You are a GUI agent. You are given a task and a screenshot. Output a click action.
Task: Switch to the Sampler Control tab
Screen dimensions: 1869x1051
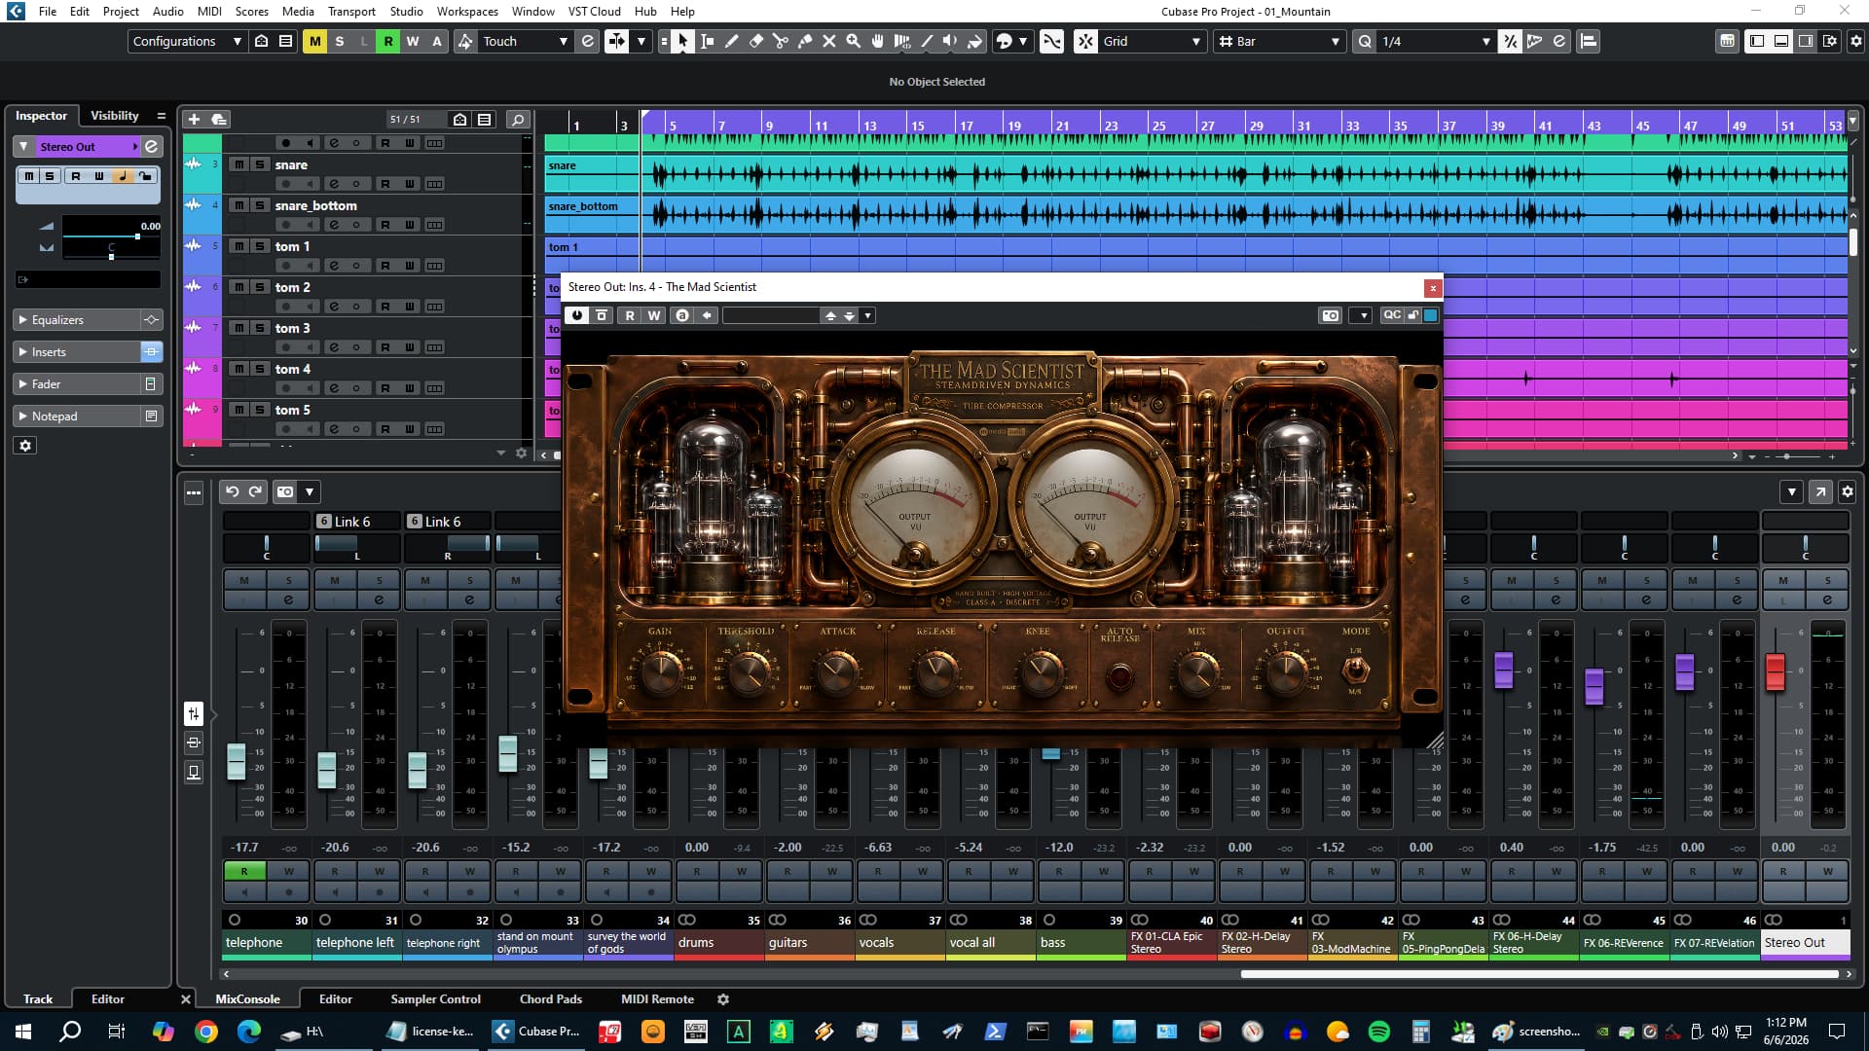tap(435, 998)
